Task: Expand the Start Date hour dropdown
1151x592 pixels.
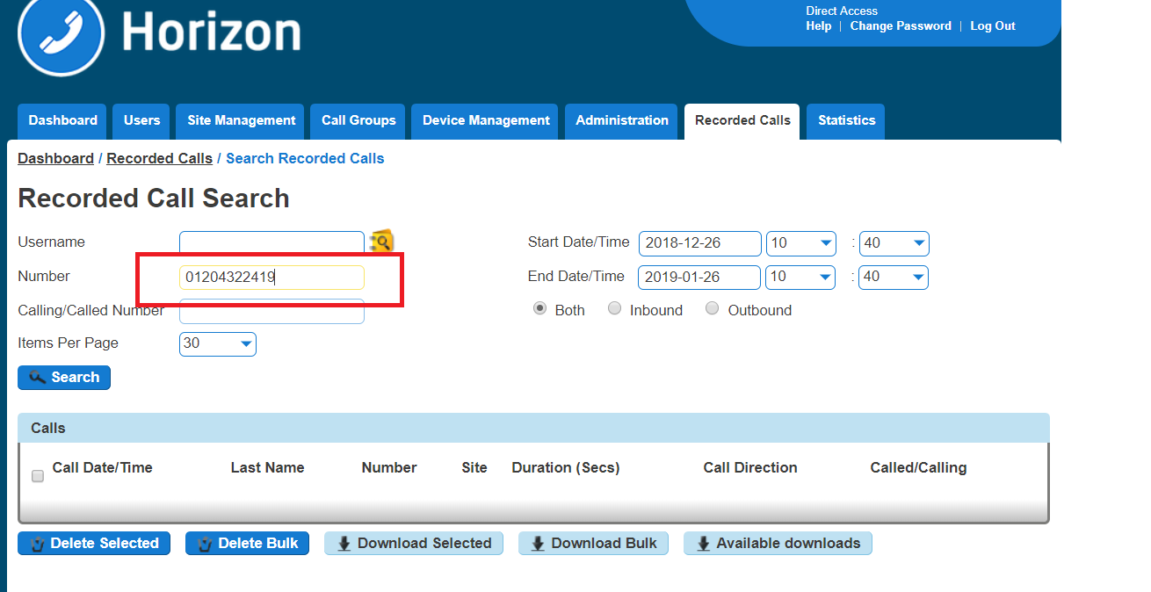Action: (801, 243)
